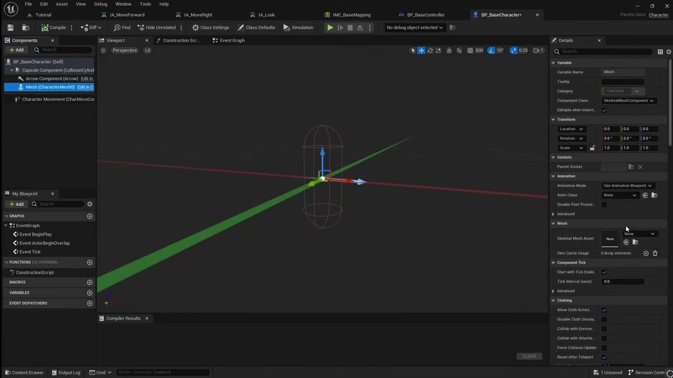Activate the Scale gizmo tool
This screenshot has height=378, width=673.
click(x=439, y=50)
